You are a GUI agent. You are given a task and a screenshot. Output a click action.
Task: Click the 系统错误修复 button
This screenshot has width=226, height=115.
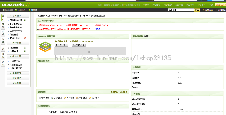[79, 45]
